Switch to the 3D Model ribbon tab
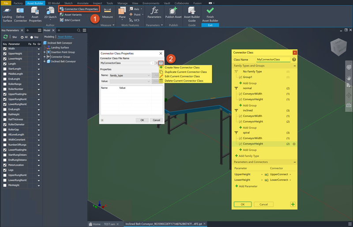The width and height of the screenshot is (353, 227). click(53, 3)
